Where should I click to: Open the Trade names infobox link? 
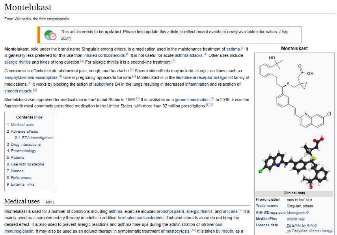(x=267, y=206)
